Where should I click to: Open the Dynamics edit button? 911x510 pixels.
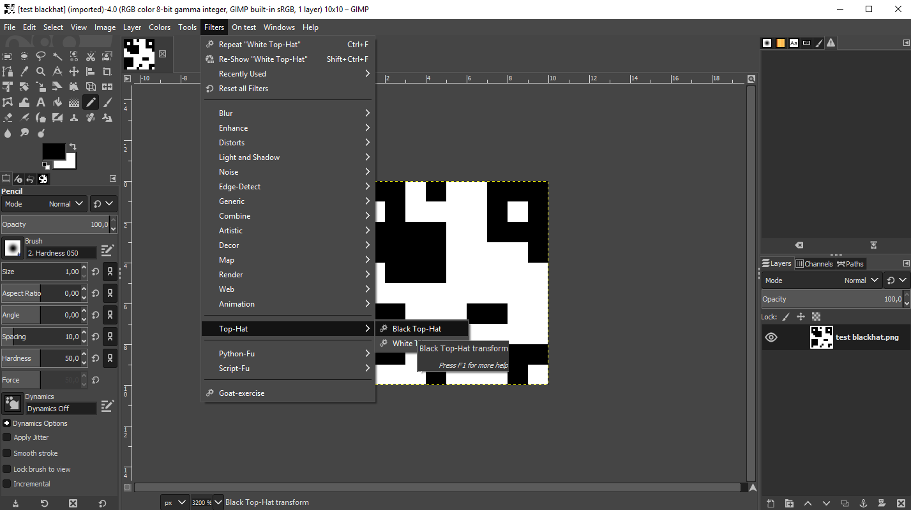tap(107, 405)
